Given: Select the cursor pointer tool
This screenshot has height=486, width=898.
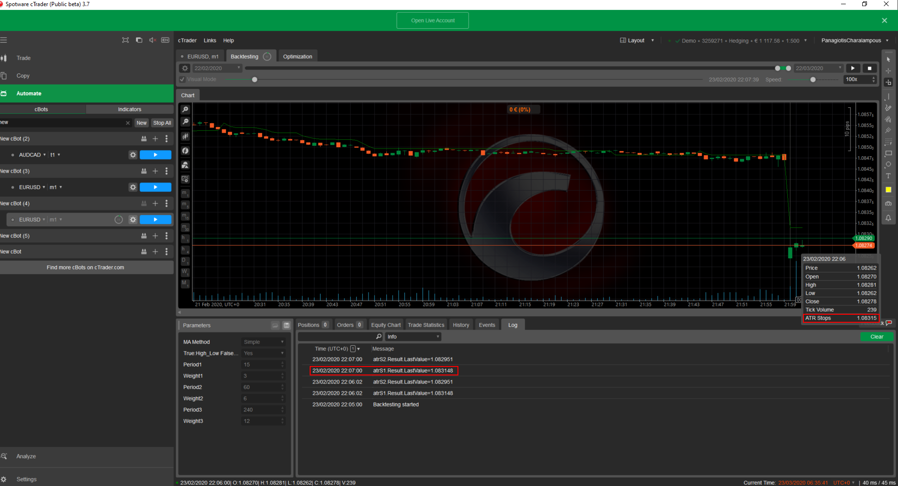Looking at the screenshot, I should click(888, 60).
